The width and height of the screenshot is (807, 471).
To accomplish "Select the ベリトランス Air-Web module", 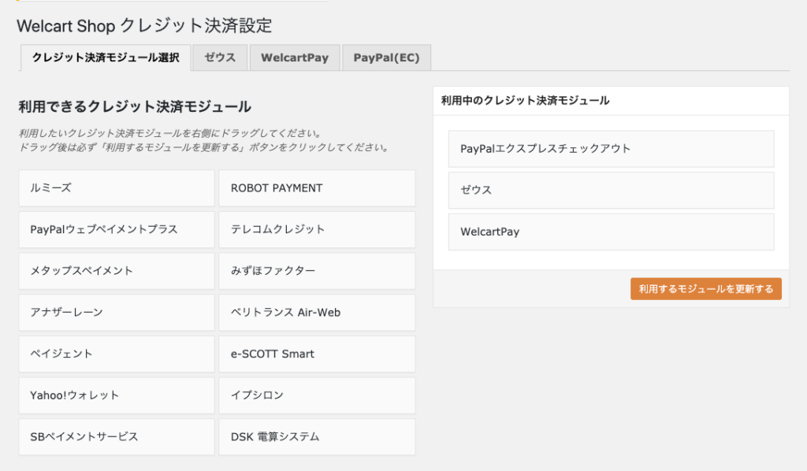I will click(x=317, y=313).
